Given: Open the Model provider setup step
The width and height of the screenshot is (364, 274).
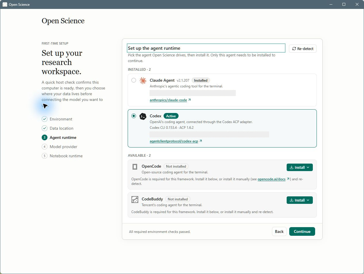Looking at the screenshot, I should click(x=60, y=147).
